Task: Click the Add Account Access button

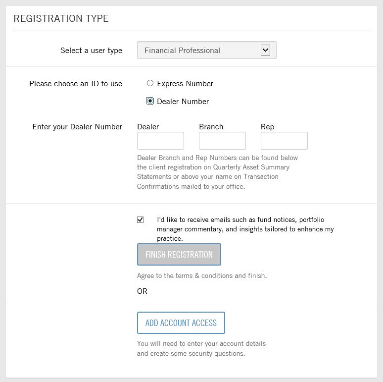Action: click(x=181, y=323)
